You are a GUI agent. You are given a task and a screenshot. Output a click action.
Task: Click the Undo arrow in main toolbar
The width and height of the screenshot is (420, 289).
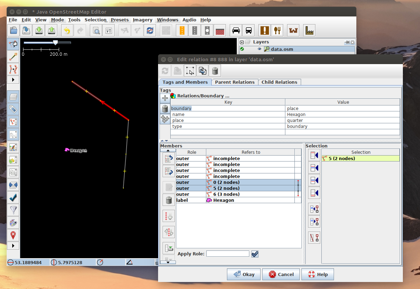coord(67,31)
